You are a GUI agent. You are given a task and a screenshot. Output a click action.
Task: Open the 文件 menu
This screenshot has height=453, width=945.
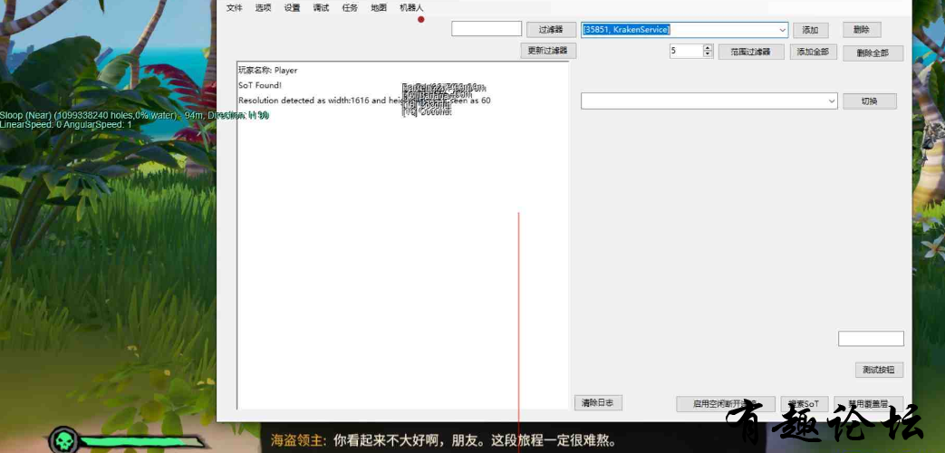[x=235, y=8]
